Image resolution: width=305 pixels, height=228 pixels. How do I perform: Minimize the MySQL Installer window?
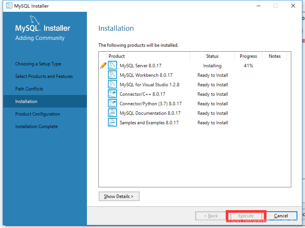coord(258,6)
